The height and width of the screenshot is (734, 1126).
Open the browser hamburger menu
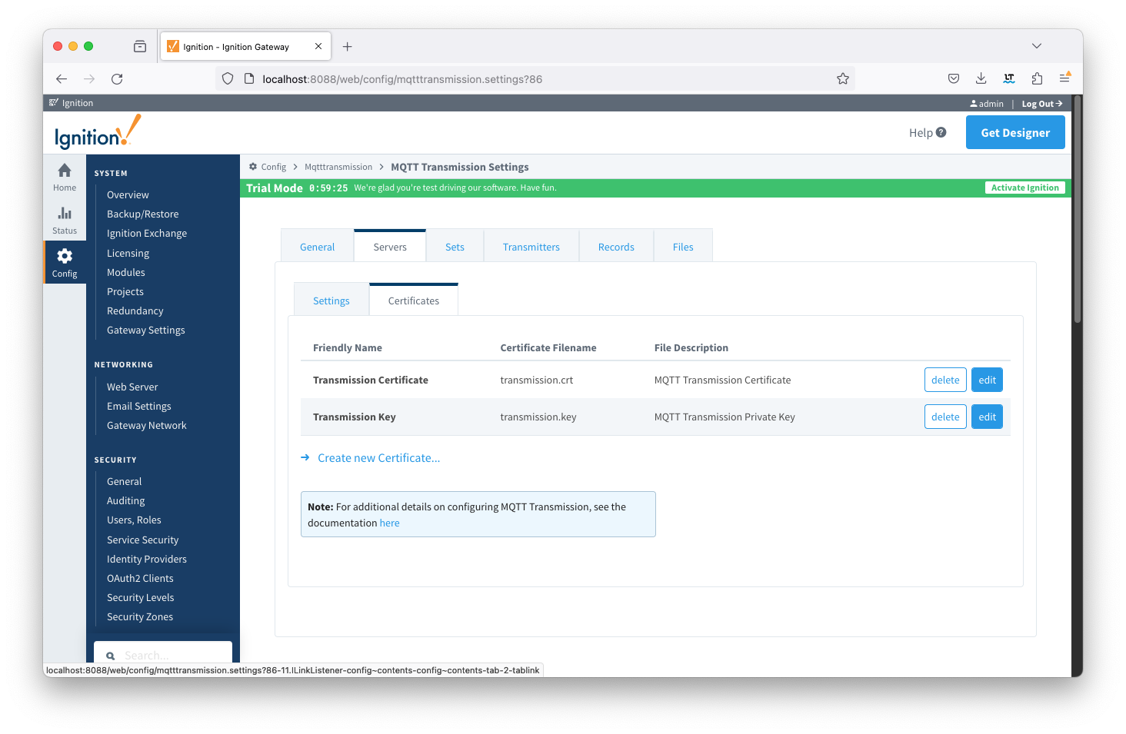pyautogui.click(x=1064, y=78)
